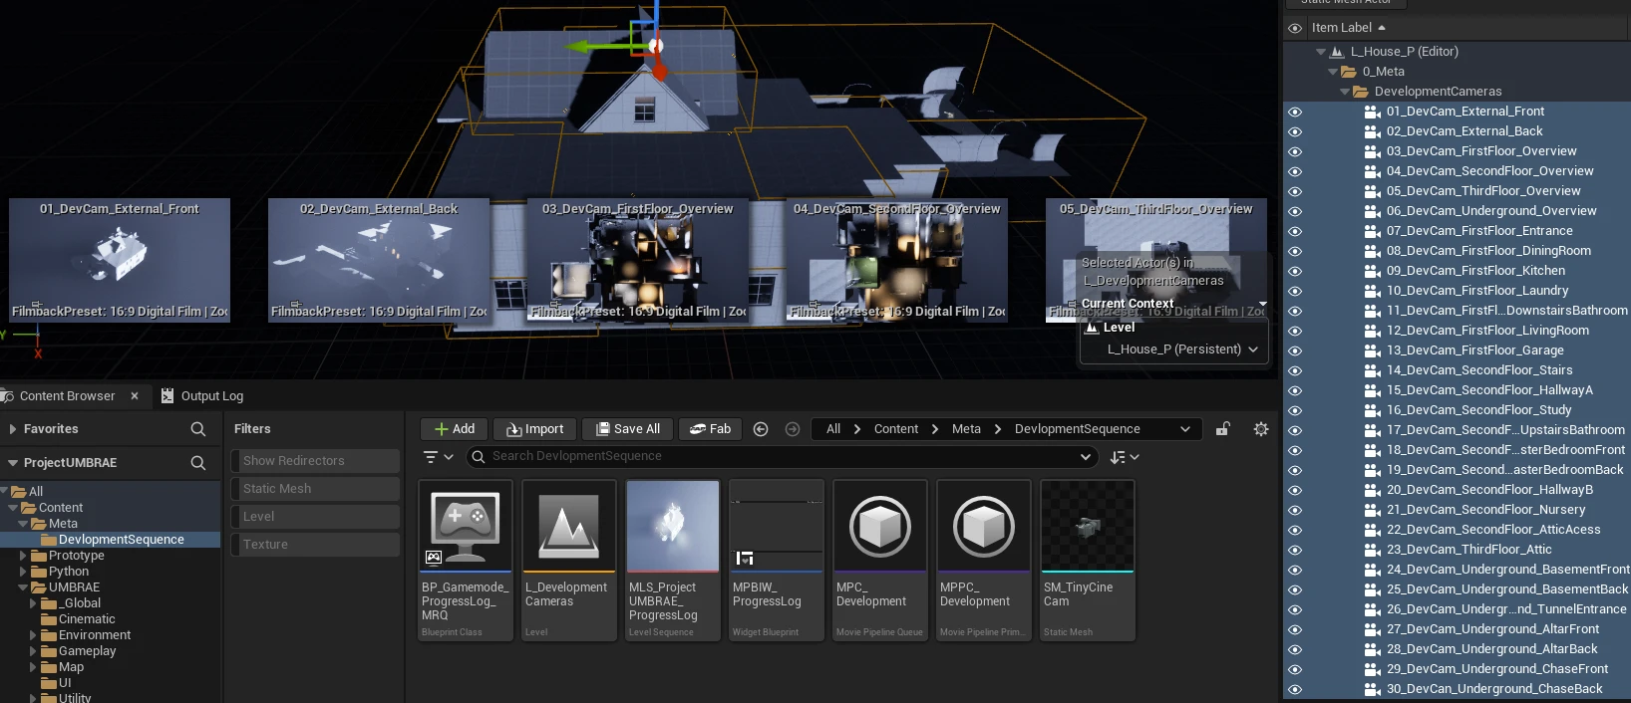Click the All breadcrumb
The width and height of the screenshot is (1631, 703).
click(x=833, y=429)
